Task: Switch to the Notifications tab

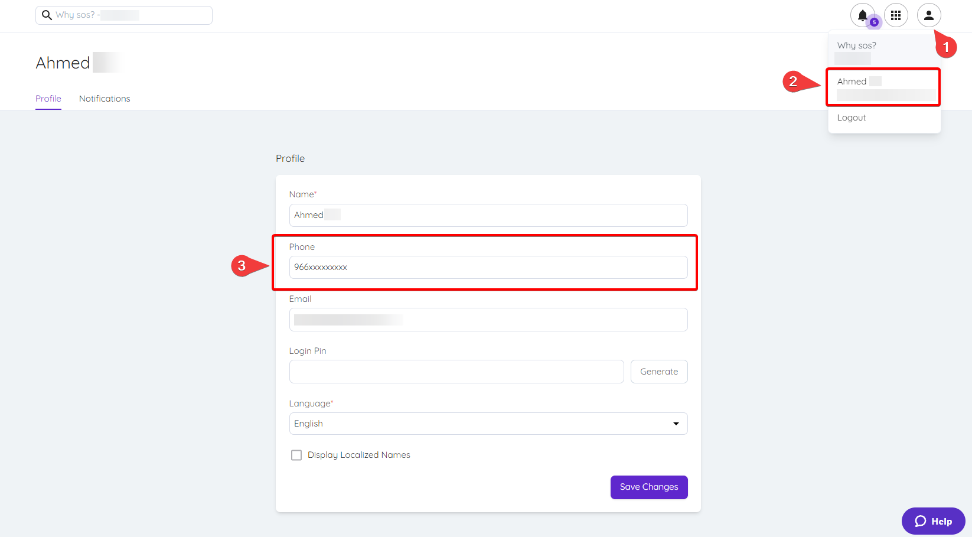Action: pyautogui.click(x=104, y=98)
